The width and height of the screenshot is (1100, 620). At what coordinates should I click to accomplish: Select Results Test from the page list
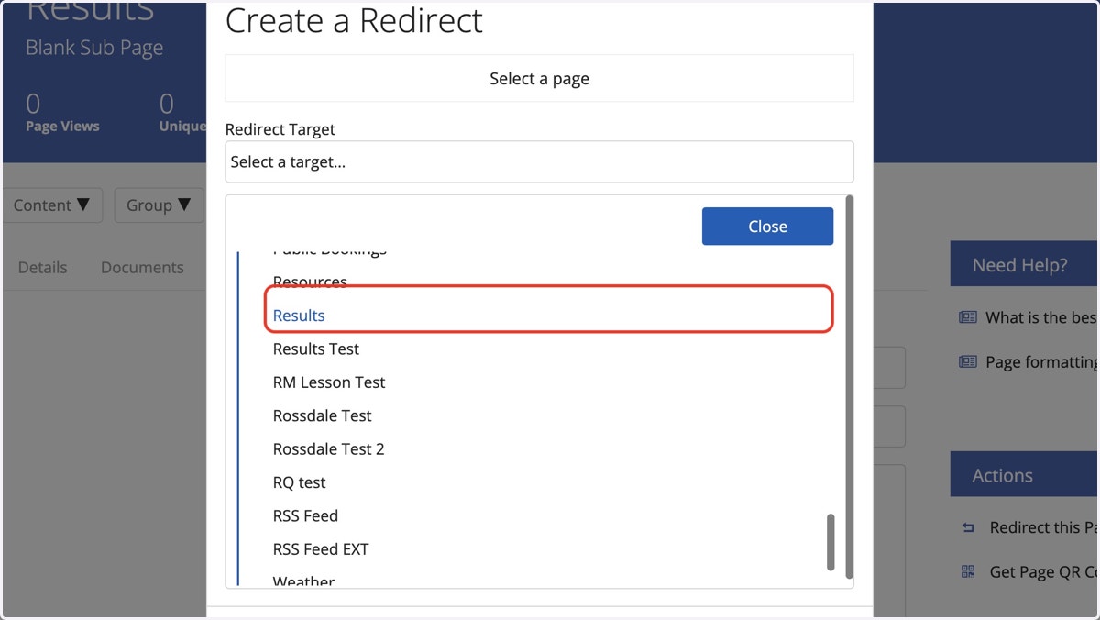(316, 349)
